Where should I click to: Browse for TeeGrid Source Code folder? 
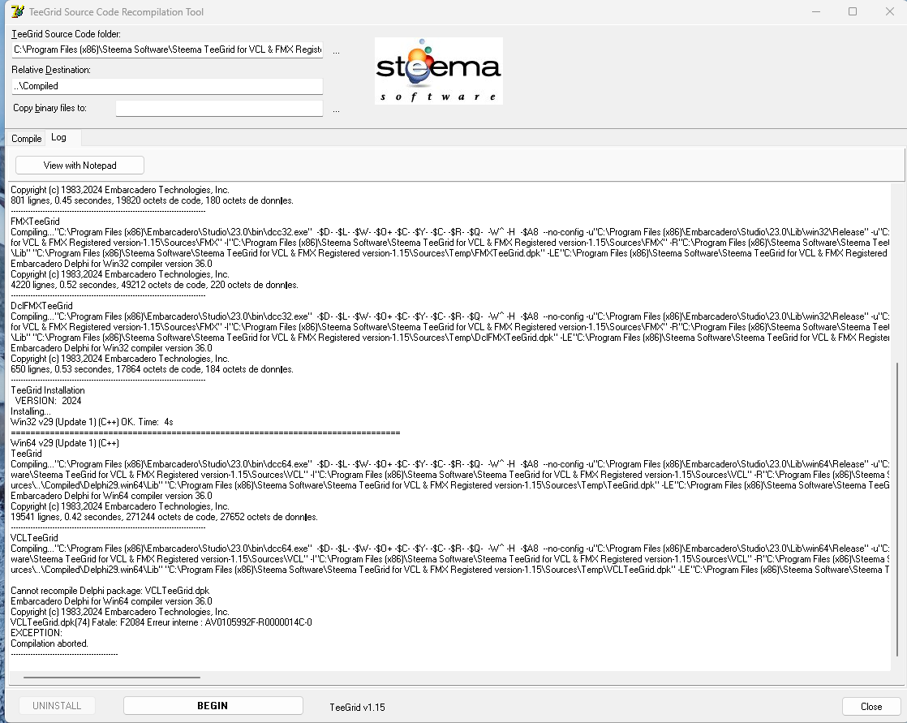pos(336,50)
